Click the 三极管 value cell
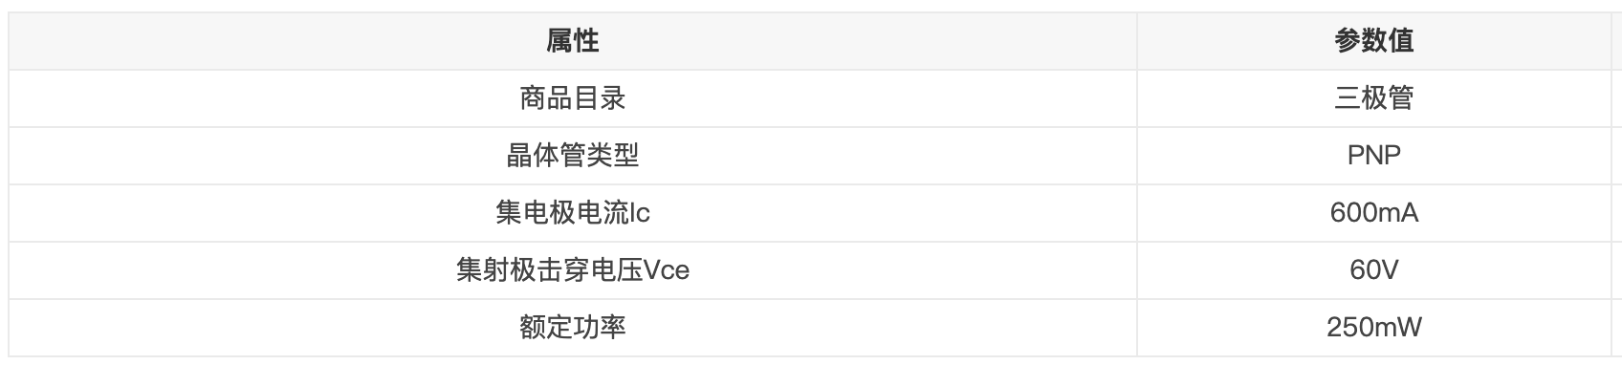Image resolution: width=1622 pixels, height=365 pixels. click(1374, 98)
